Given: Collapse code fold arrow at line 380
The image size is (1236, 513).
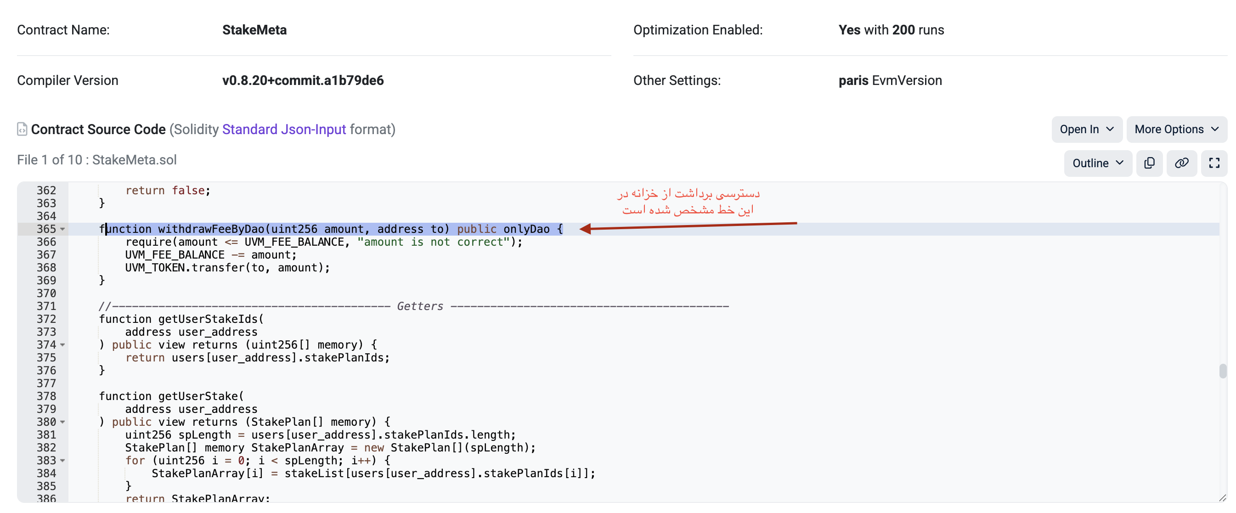Looking at the screenshot, I should click(63, 423).
